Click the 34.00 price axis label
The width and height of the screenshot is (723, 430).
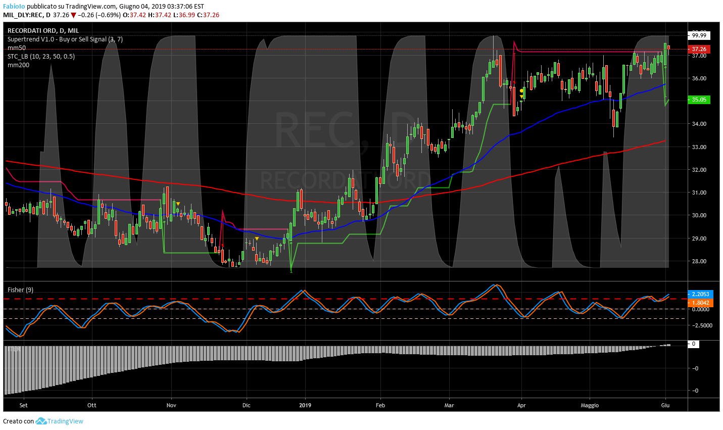click(699, 124)
